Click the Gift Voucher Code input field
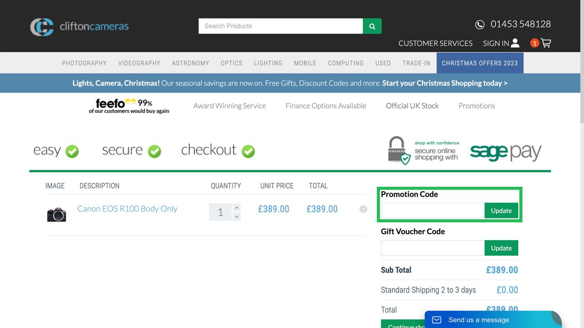The image size is (584, 328). click(x=433, y=248)
